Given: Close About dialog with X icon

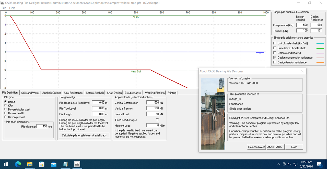Looking at the screenshot, I should (302, 71).
